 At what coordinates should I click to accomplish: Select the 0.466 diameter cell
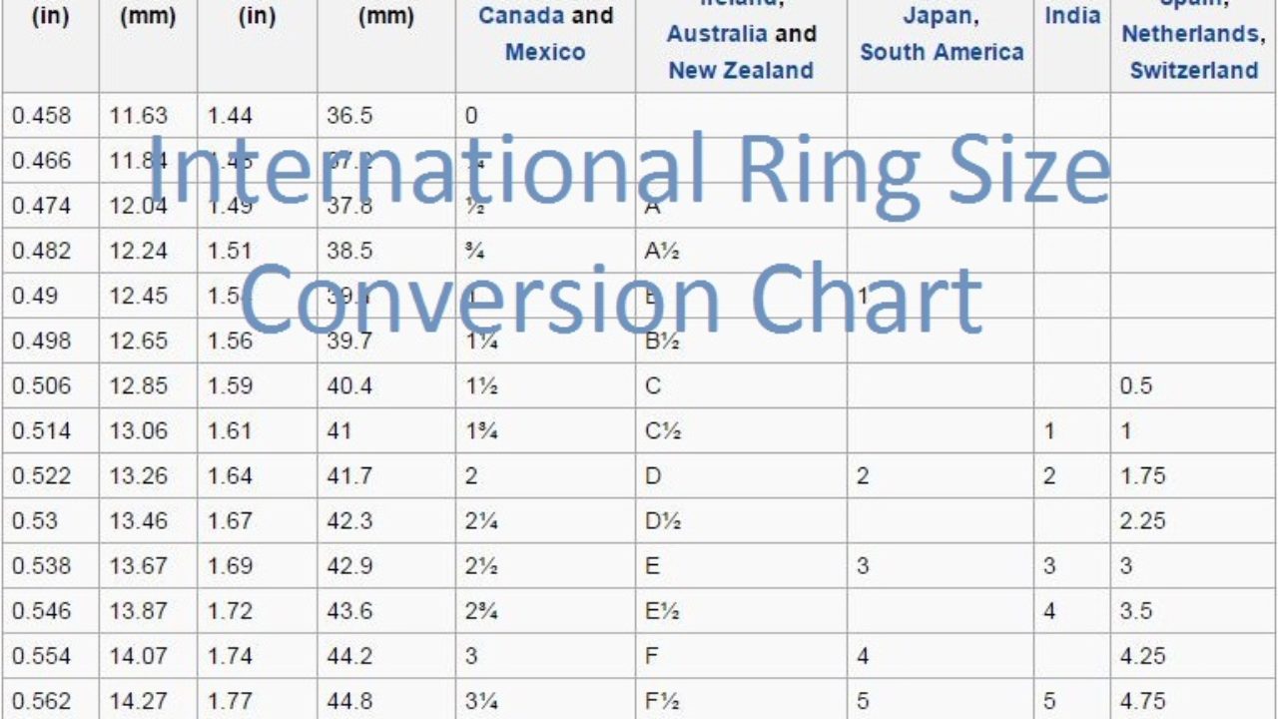coord(51,161)
